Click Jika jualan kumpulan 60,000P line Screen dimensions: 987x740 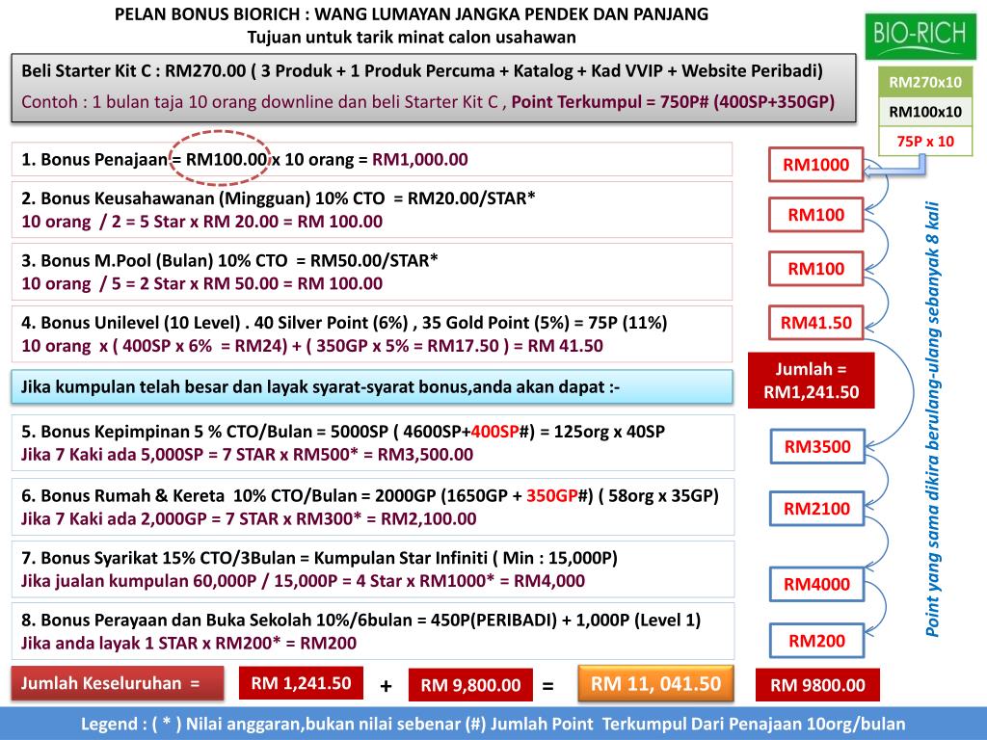click(303, 581)
